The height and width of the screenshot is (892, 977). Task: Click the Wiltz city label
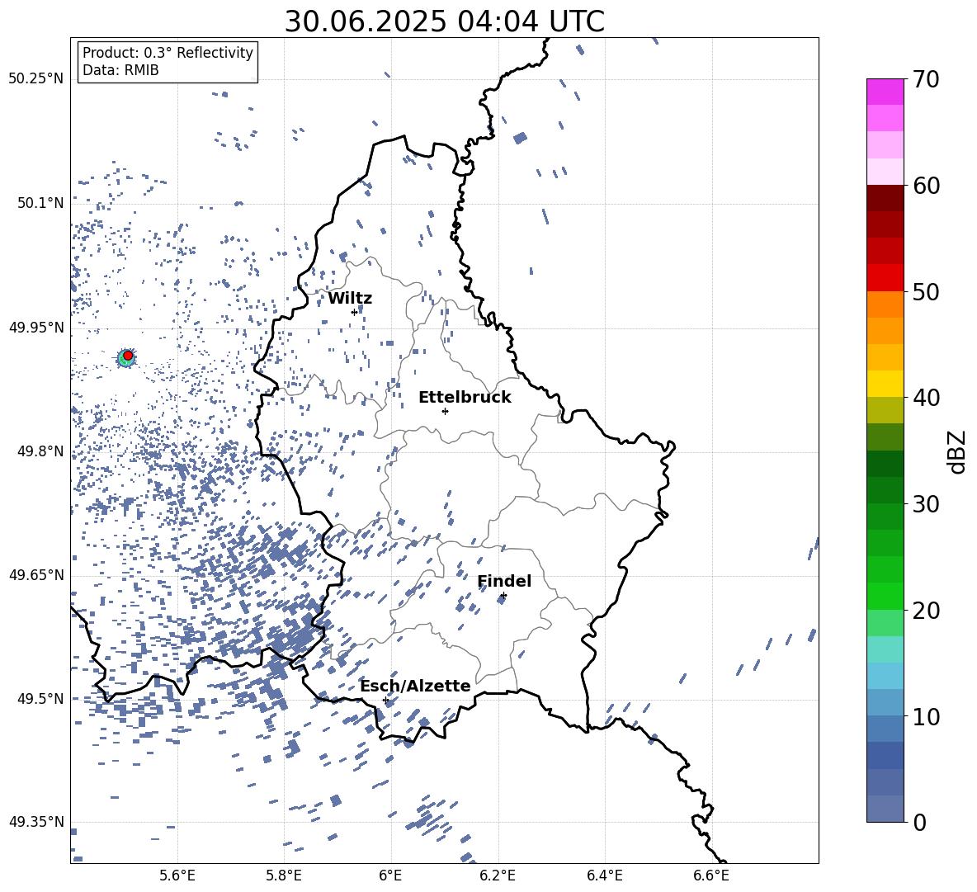(350, 299)
